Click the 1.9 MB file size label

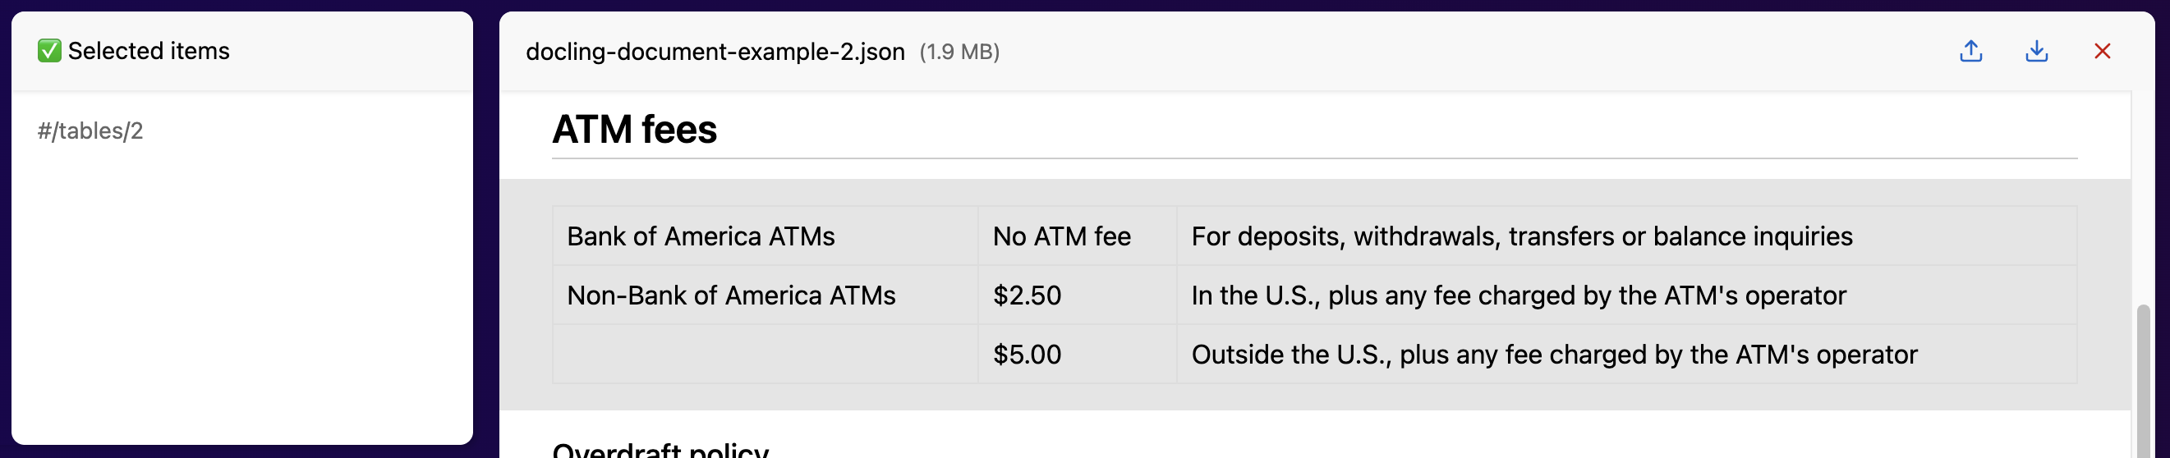[x=959, y=53]
